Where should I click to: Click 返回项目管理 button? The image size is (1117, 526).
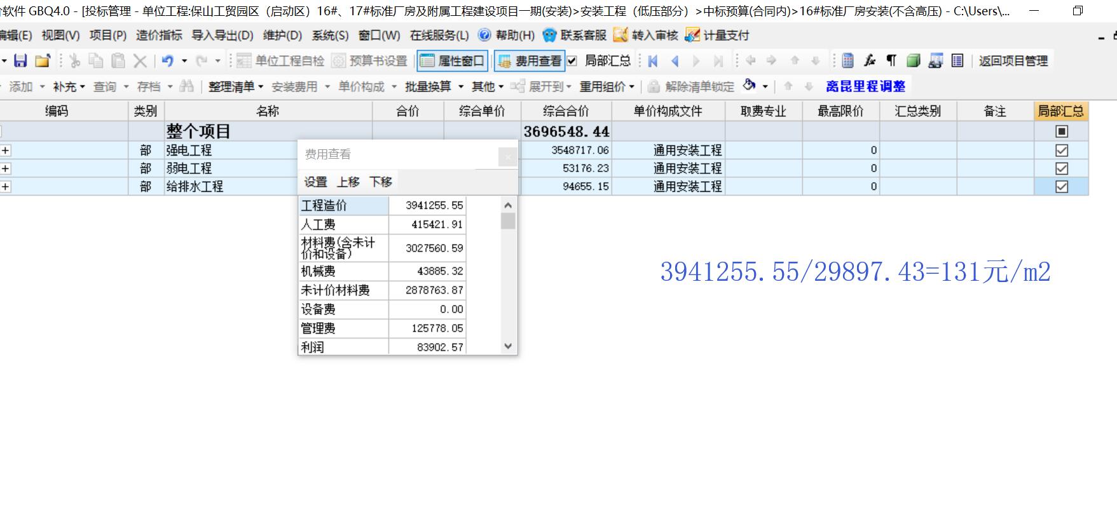point(1013,61)
